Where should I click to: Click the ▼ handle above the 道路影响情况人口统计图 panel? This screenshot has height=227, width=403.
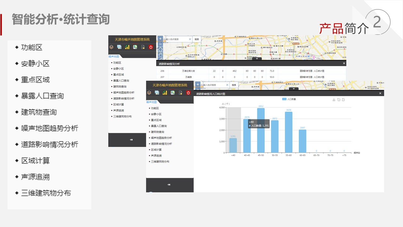coord(294,89)
